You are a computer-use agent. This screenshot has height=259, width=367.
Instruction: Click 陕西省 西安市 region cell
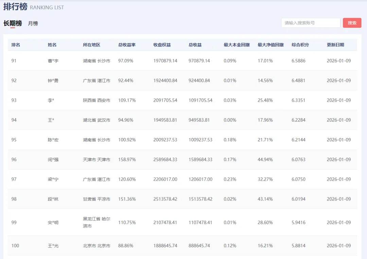point(97,100)
